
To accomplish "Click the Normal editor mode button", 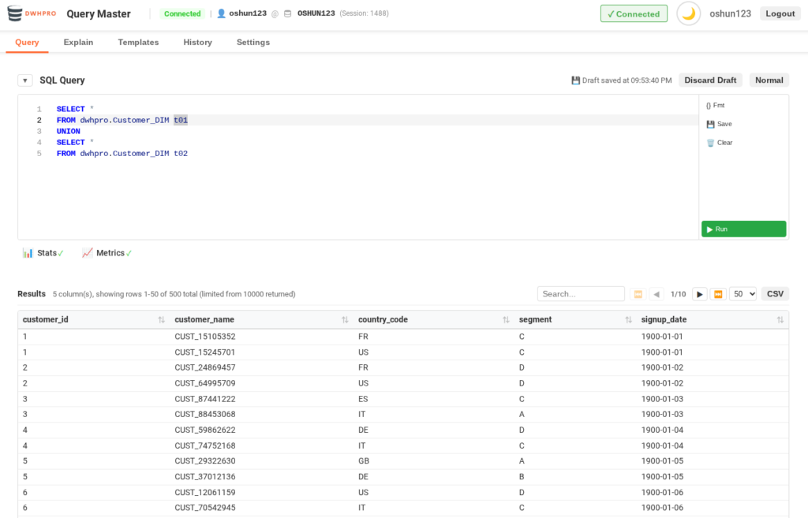I will [769, 80].
